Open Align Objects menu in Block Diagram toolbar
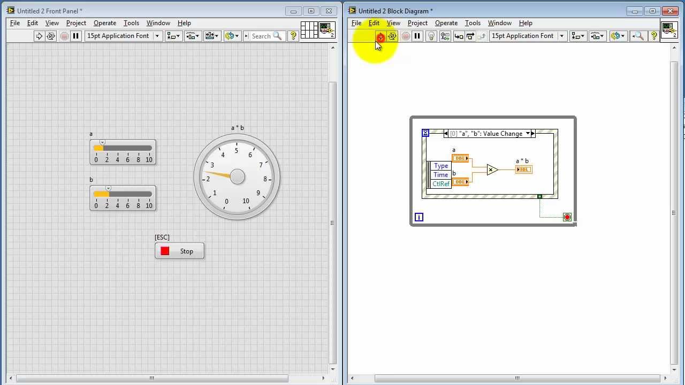The image size is (685, 385). click(x=578, y=36)
